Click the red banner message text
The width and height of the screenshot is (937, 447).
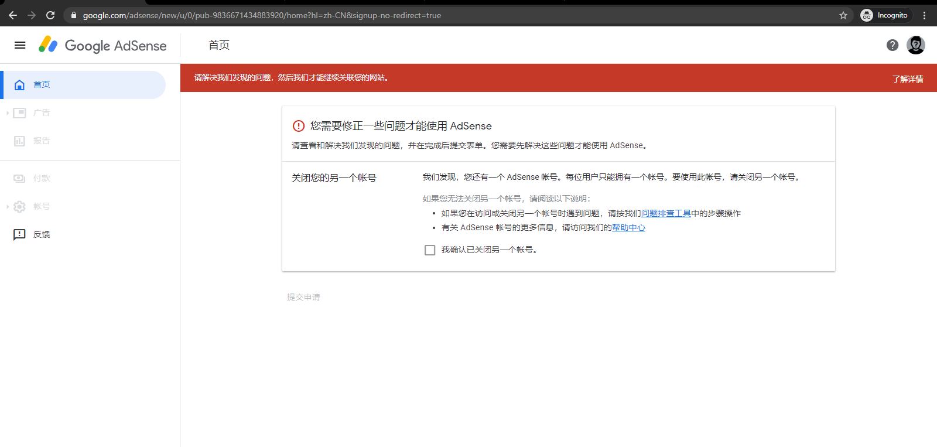(292, 77)
